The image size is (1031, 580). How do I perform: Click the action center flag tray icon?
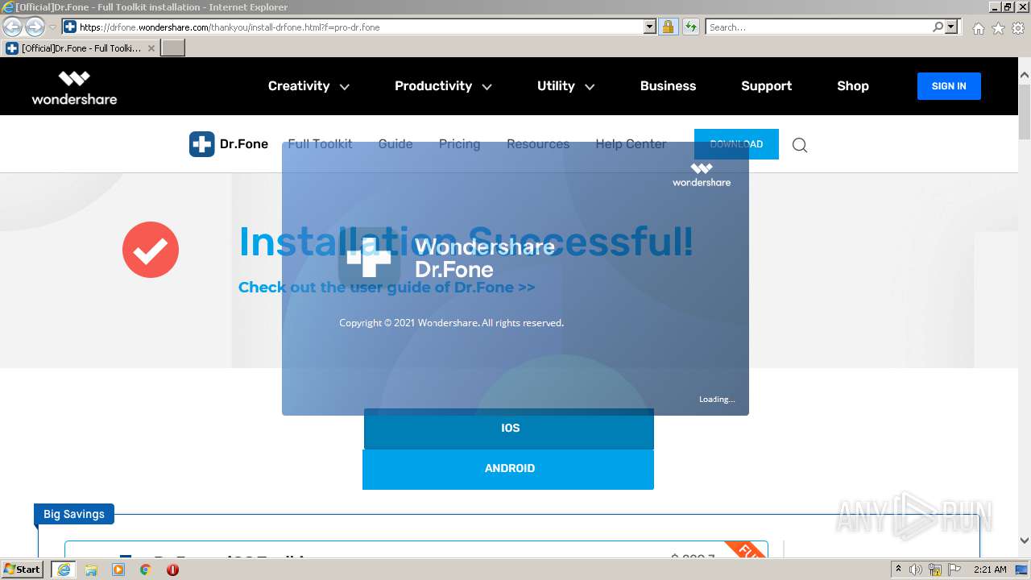[954, 570]
